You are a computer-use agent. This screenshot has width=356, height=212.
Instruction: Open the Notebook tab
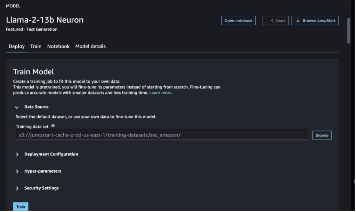pos(58,47)
